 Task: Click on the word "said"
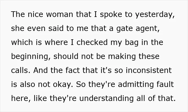tap(56, 28)
